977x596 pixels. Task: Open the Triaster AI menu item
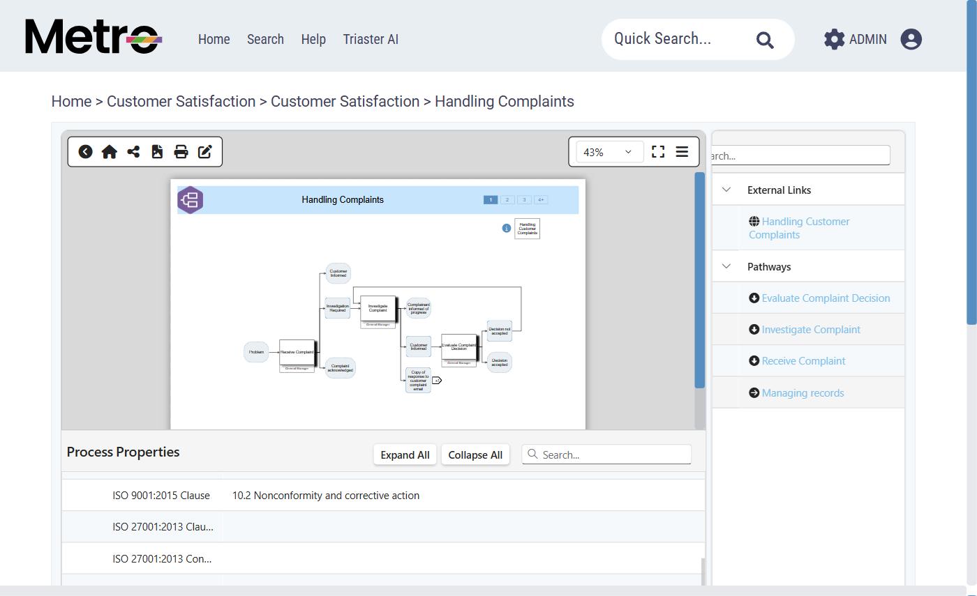coord(371,39)
